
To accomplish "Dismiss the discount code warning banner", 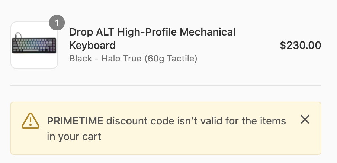I will click(305, 119).
